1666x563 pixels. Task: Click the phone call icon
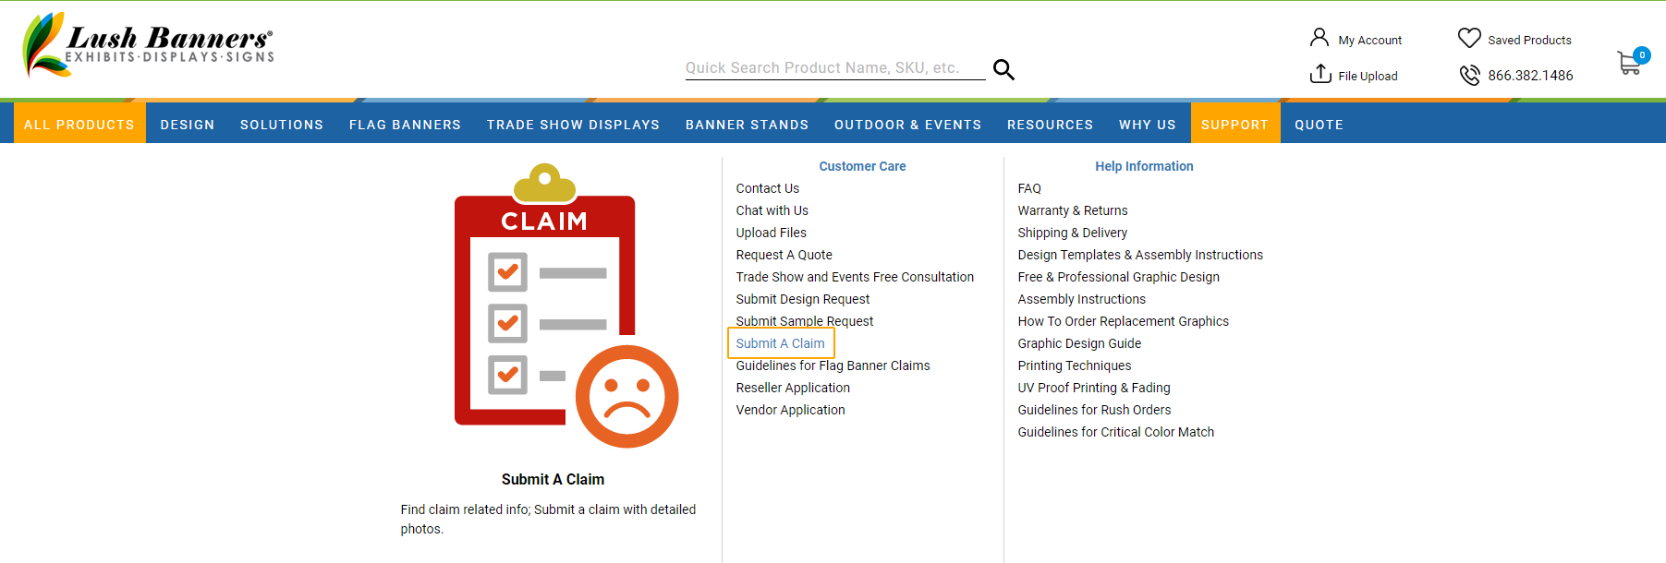click(x=1468, y=75)
